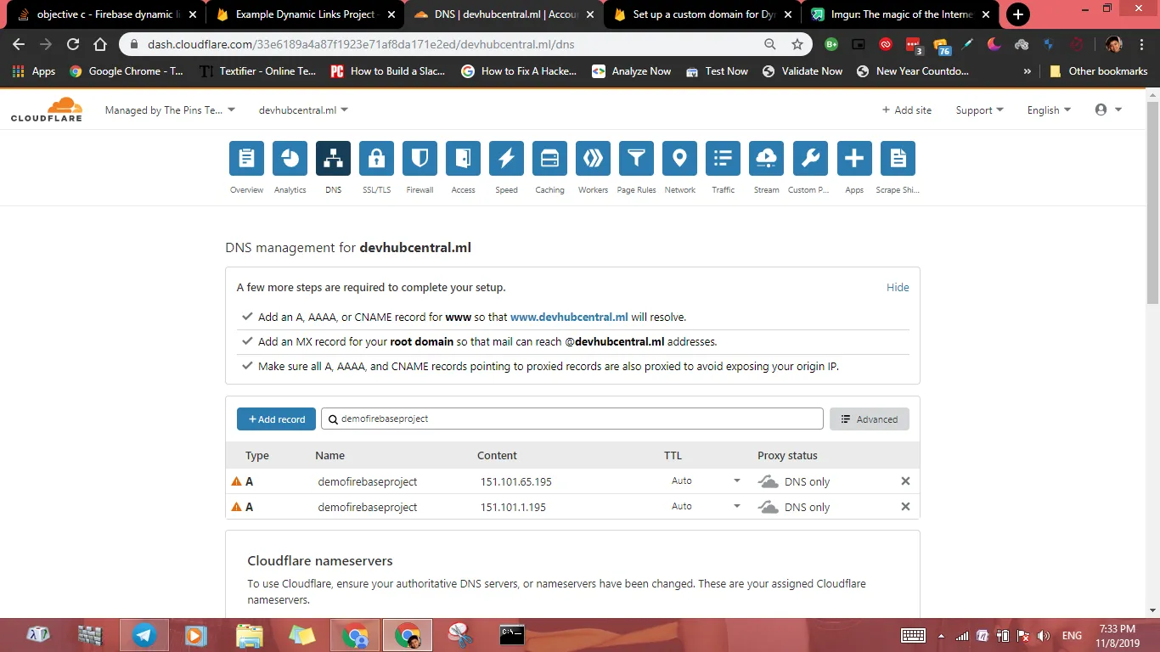Click the Add site button
This screenshot has width=1160, height=652.
pos(906,110)
